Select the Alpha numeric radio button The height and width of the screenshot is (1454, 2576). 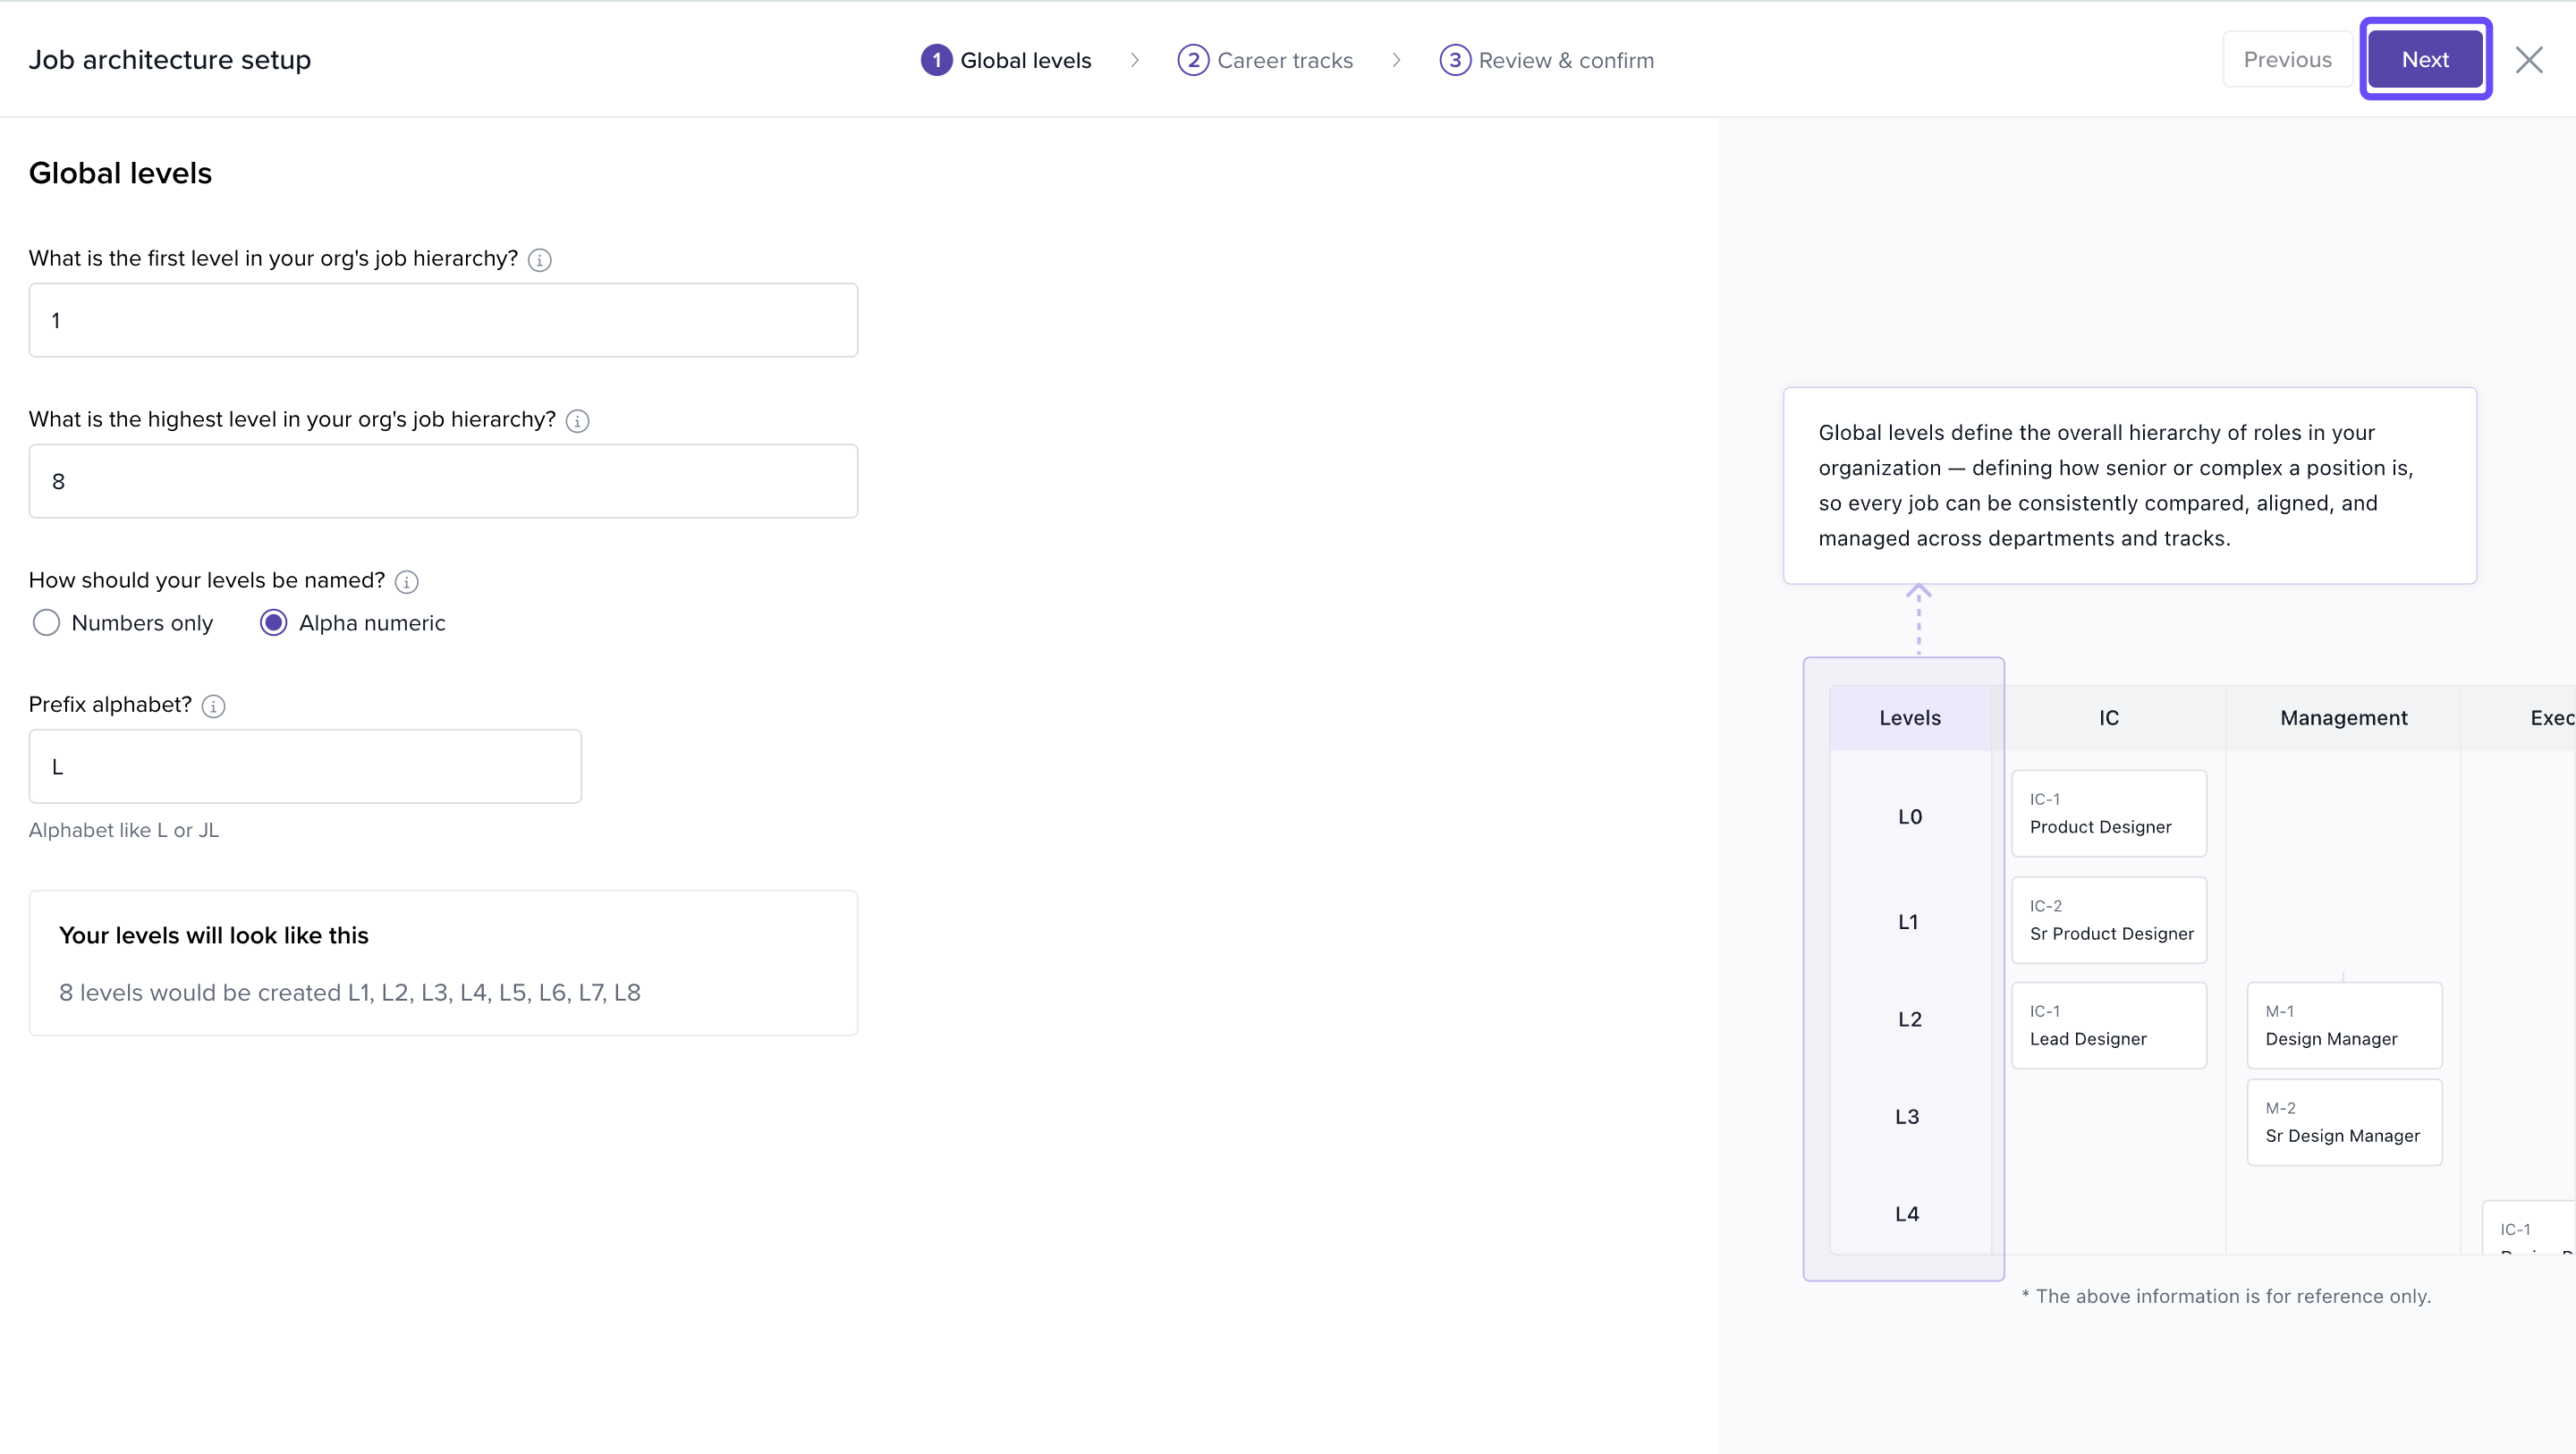[x=273, y=623]
